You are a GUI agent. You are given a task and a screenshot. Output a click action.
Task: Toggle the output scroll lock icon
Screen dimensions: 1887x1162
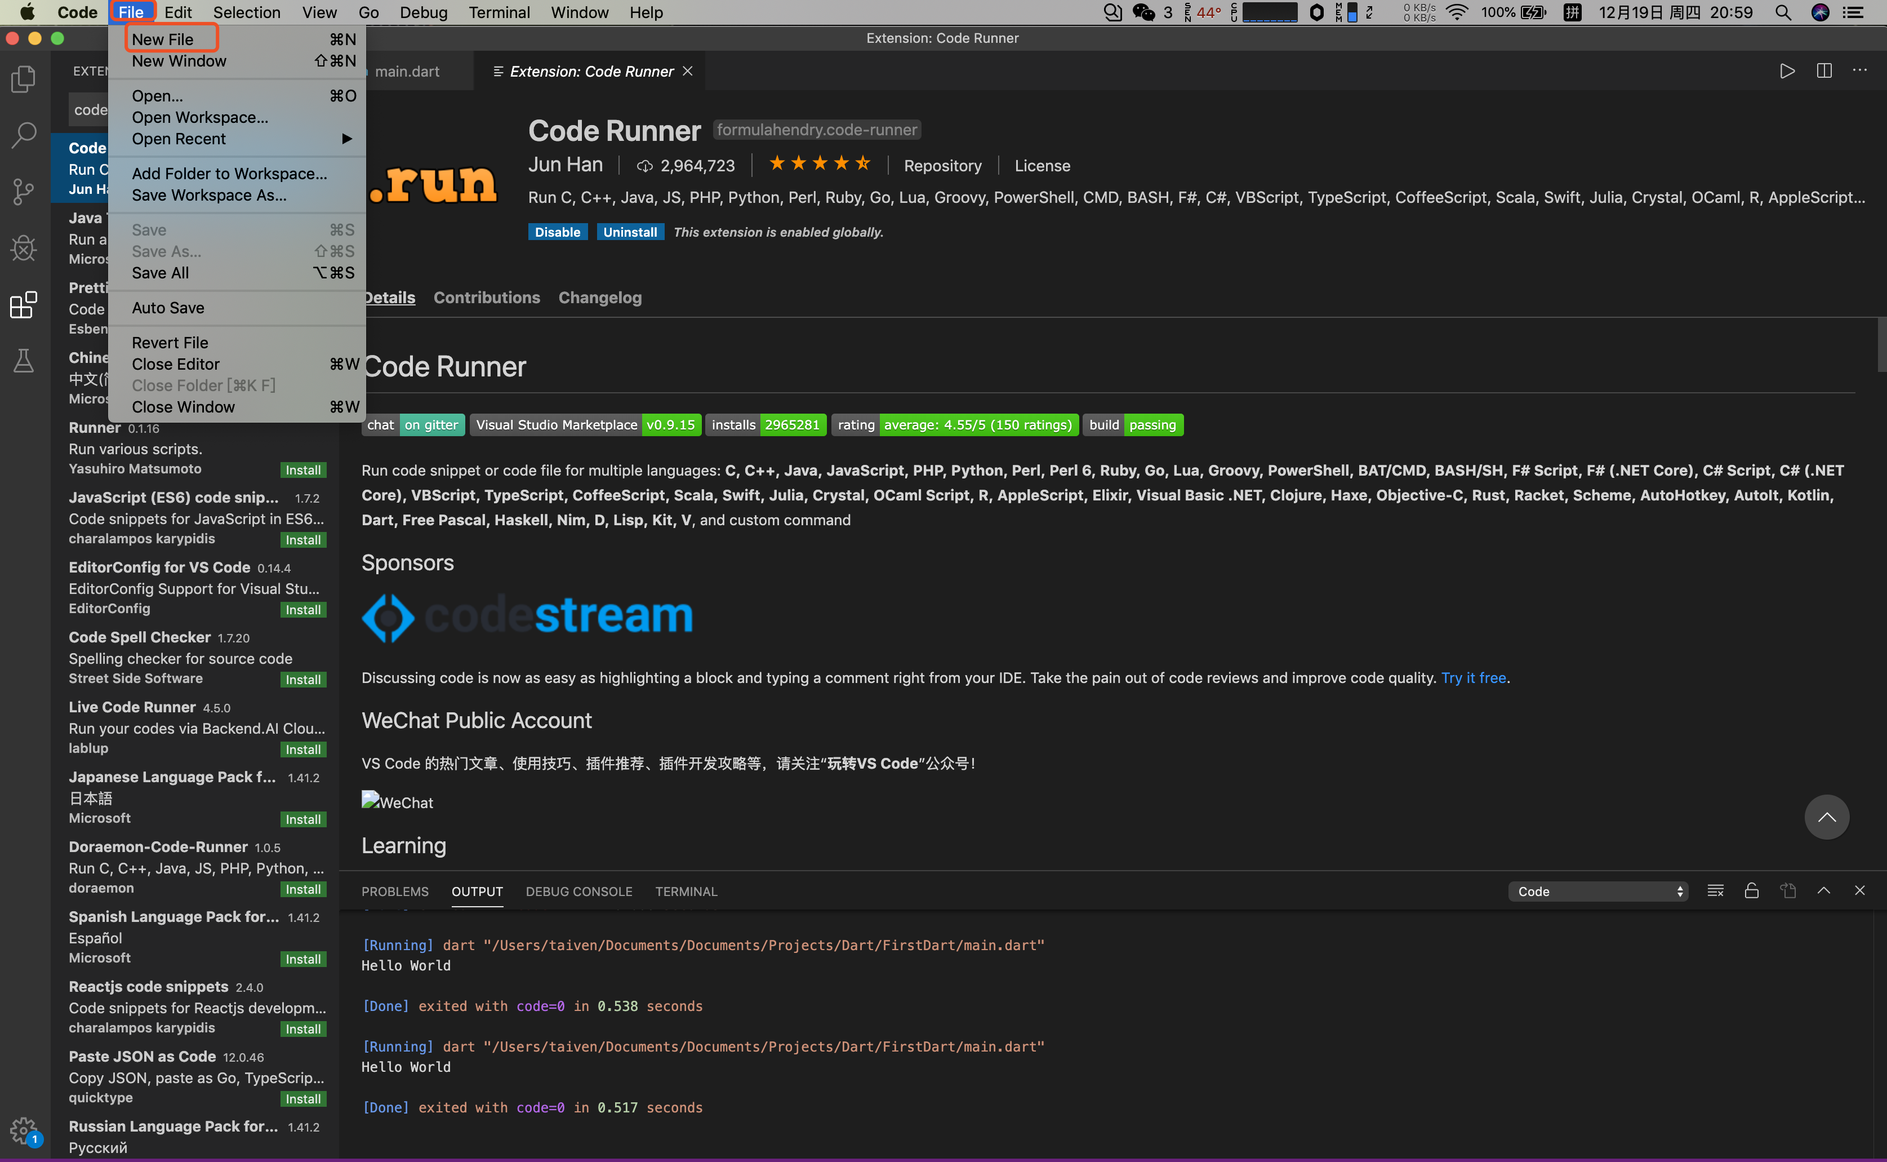tap(1752, 891)
